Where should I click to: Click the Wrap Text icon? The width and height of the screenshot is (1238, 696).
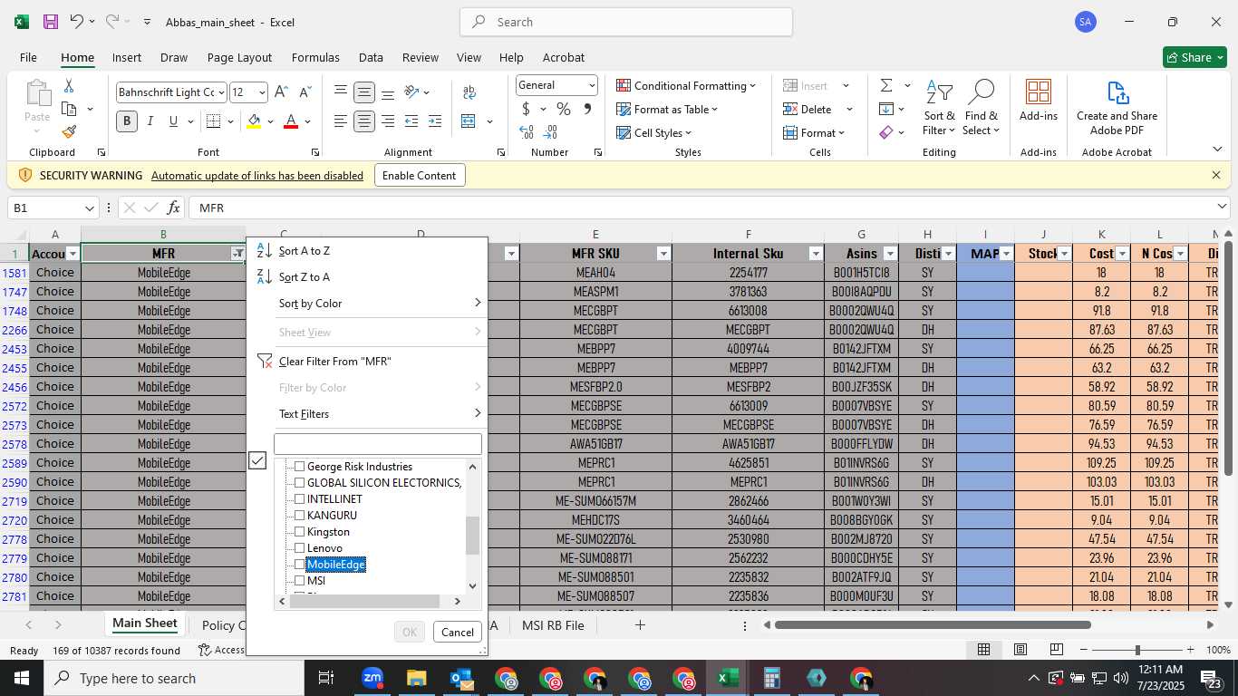point(469,92)
